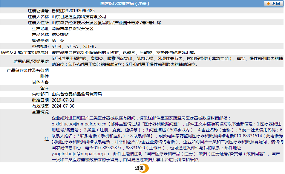The height and width of the screenshot is (174, 285).
Task: Click the label 结构及组成/主要组成成分
Action: click(25, 52)
